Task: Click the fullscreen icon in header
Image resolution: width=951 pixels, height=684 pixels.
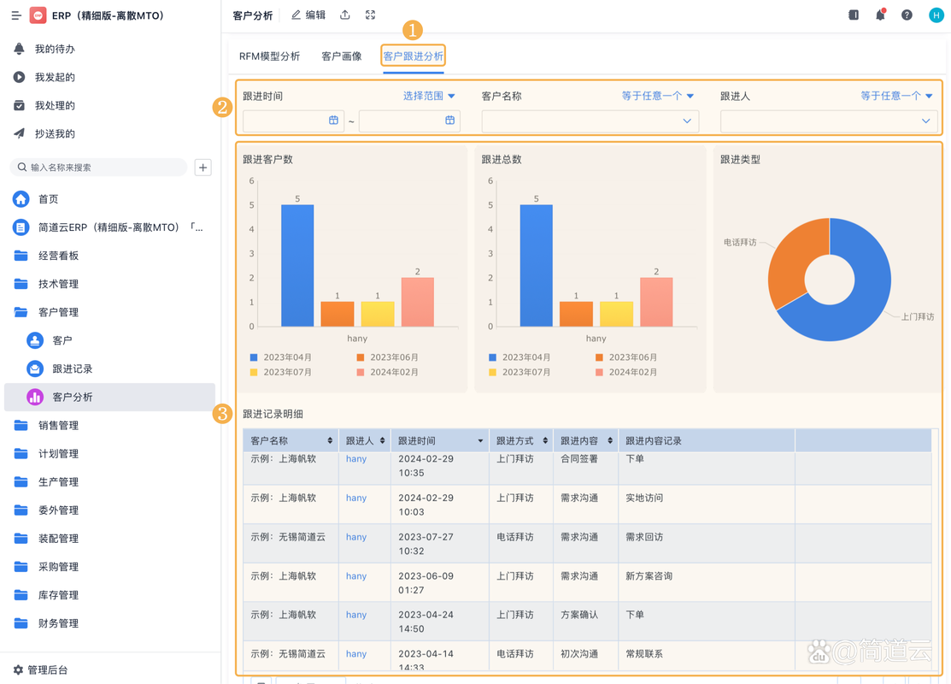Action: click(x=371, y=15)
